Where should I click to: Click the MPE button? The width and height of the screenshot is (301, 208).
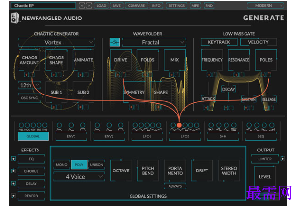coord(195,6)
